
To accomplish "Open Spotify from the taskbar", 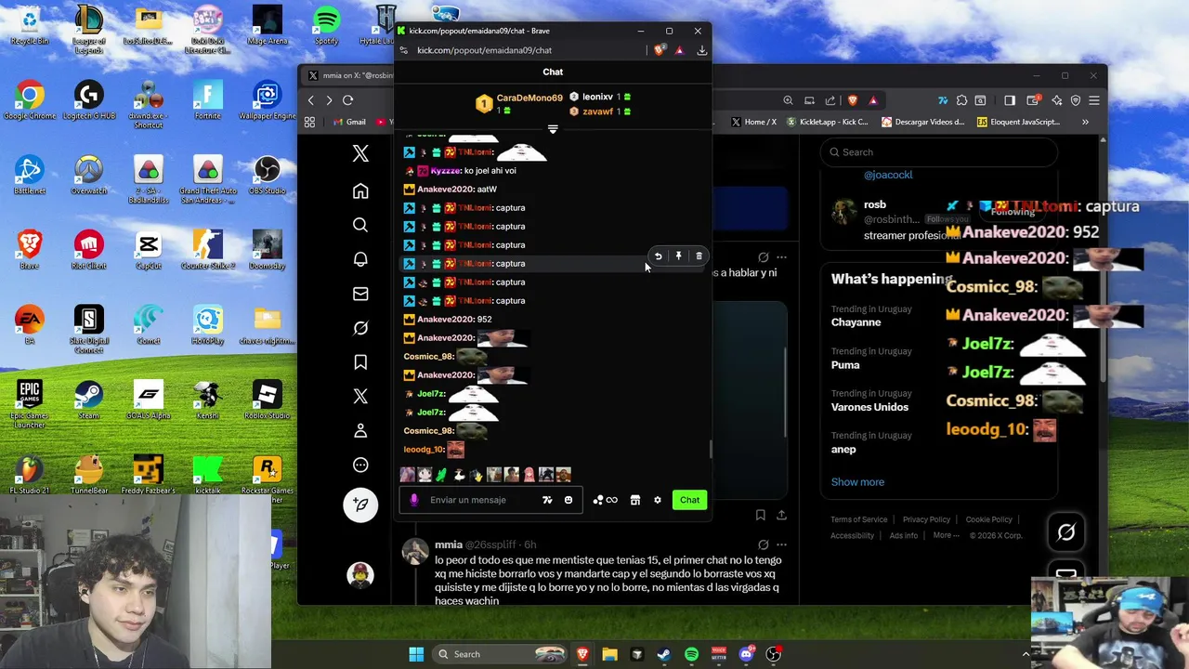I will [x=691, y=654].
